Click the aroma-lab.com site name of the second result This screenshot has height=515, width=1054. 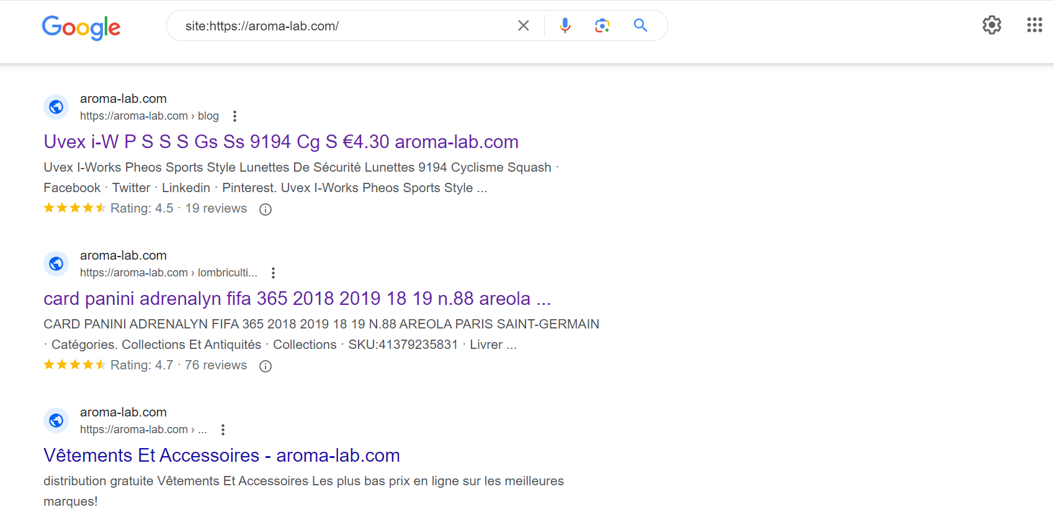(x=123, y=255)
